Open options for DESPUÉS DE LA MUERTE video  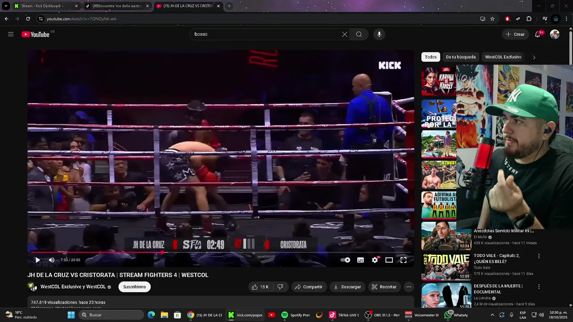(539, 286)
